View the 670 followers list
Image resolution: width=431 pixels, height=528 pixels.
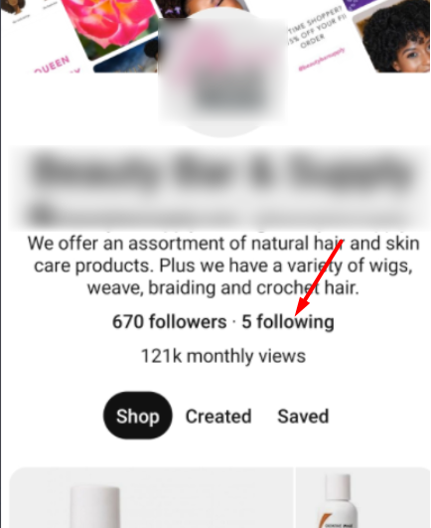point(170,321)
